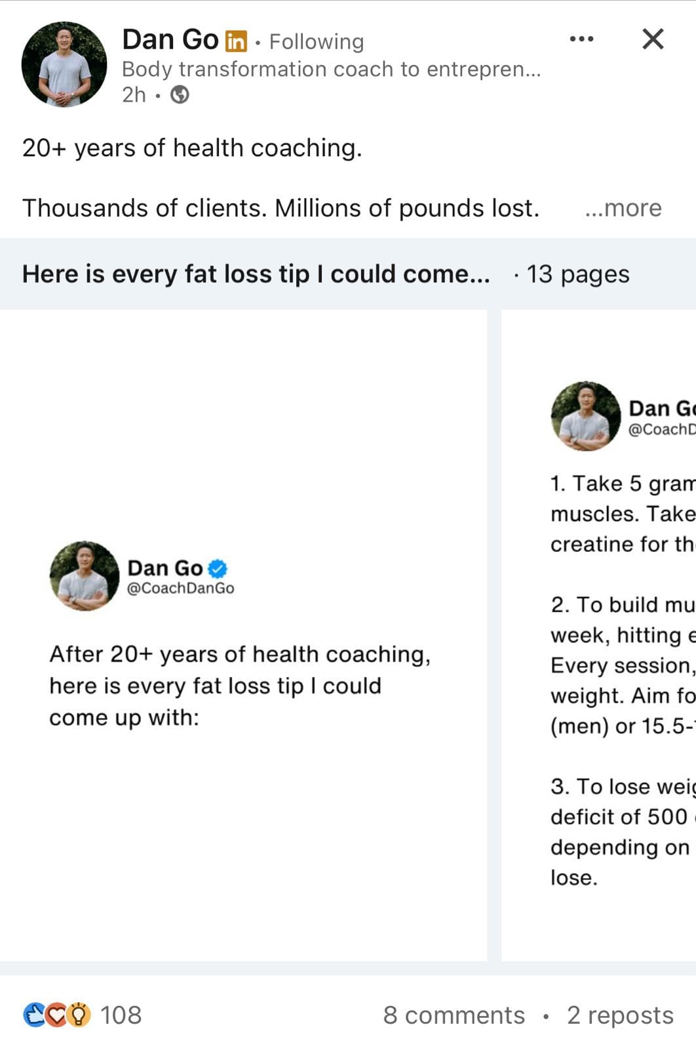Expand post text with '...more'
The image size is (696, 1050).
coord(623,208)
